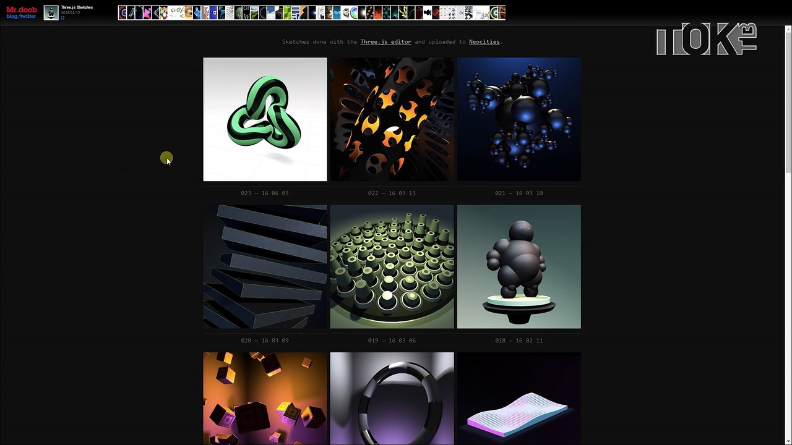Viewport: 792px width, 445px height.
Task: Select the last thumbnail in the top project strip
Action: 501,13
